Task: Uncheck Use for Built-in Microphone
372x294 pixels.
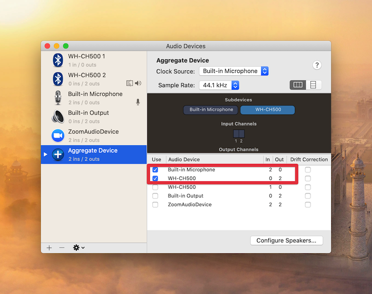Action: pyautogui.click(x=155, y=170)
